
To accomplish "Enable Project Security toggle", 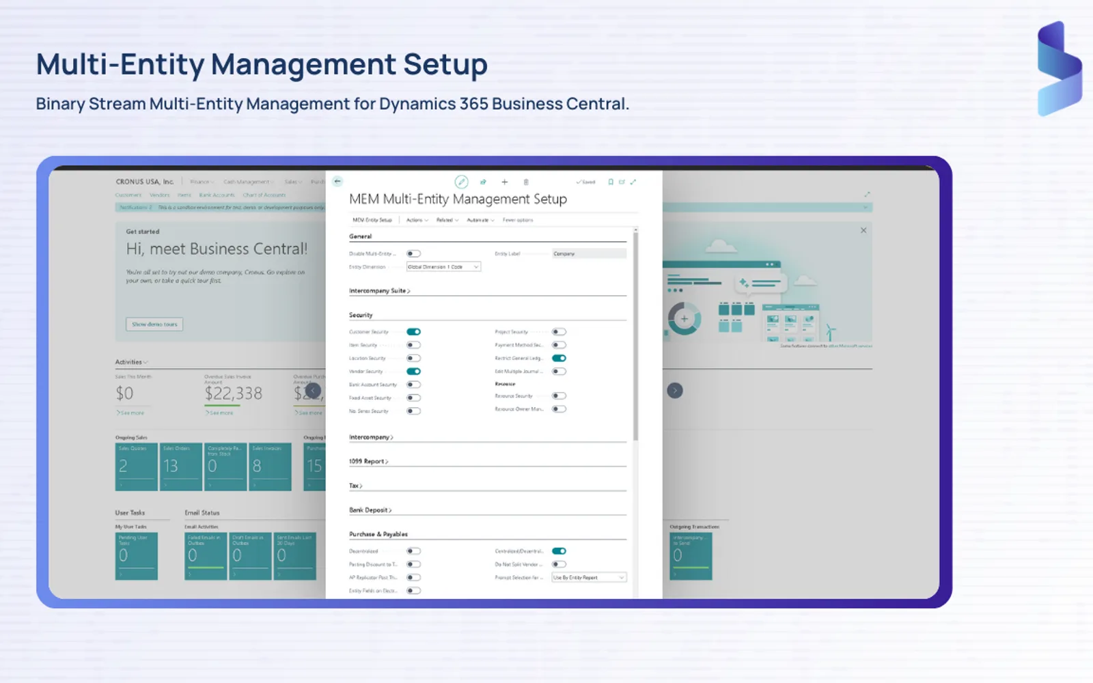I will tap(559, 332).
